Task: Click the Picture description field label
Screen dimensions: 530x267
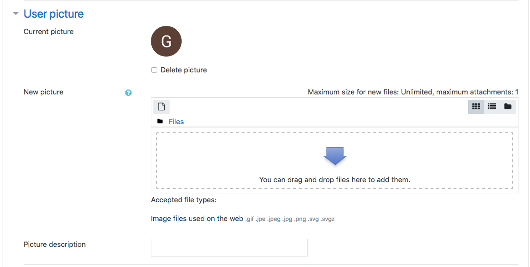Action: pyautogui.click(x=54, y=244)
